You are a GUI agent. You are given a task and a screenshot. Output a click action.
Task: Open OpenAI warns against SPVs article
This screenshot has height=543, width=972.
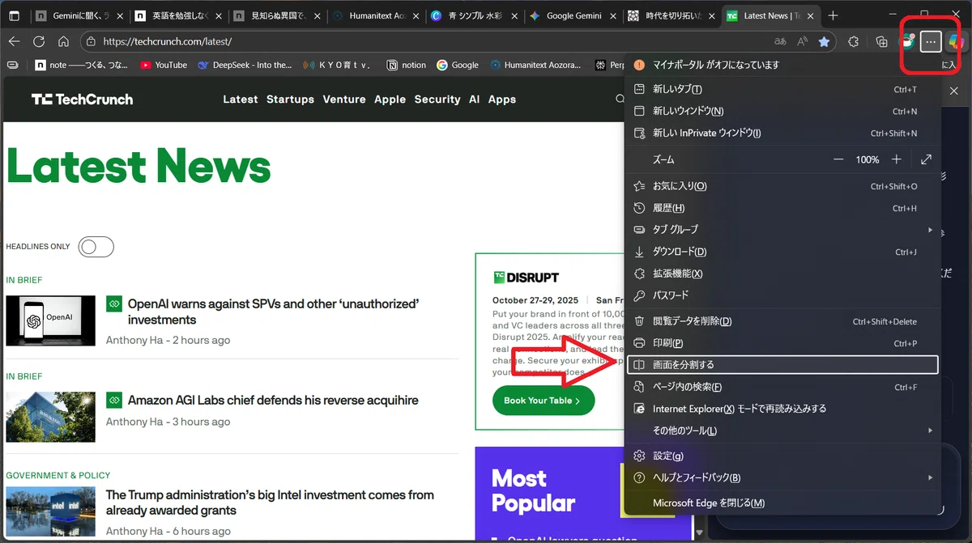coord(273,312)
